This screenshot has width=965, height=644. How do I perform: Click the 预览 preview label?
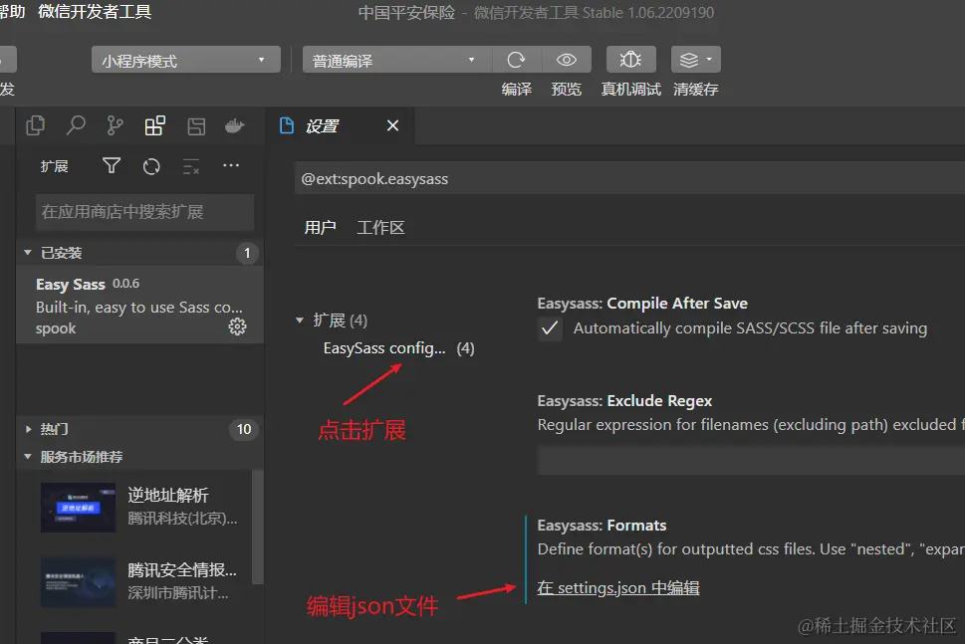pos(567,90)
